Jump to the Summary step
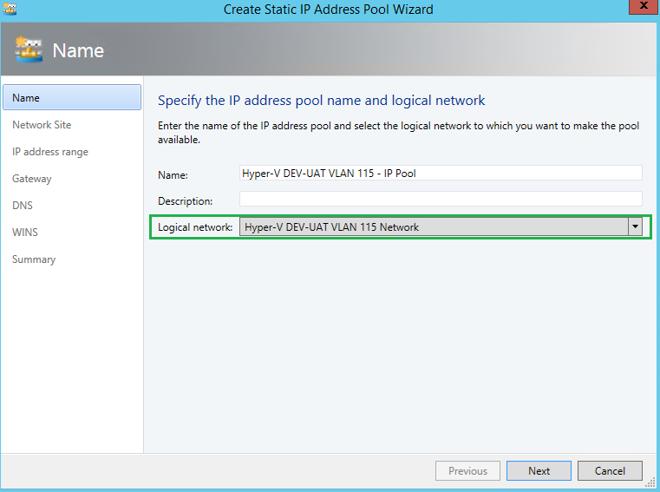The height and width of the screenshot is (492, 660). 34,259
